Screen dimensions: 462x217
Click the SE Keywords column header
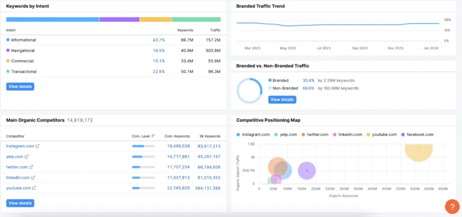tap(209, 136)
